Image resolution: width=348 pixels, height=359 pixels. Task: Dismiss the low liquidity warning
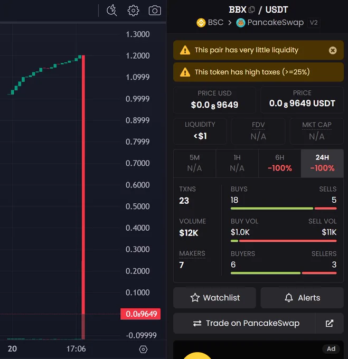(x=333, y=50)
